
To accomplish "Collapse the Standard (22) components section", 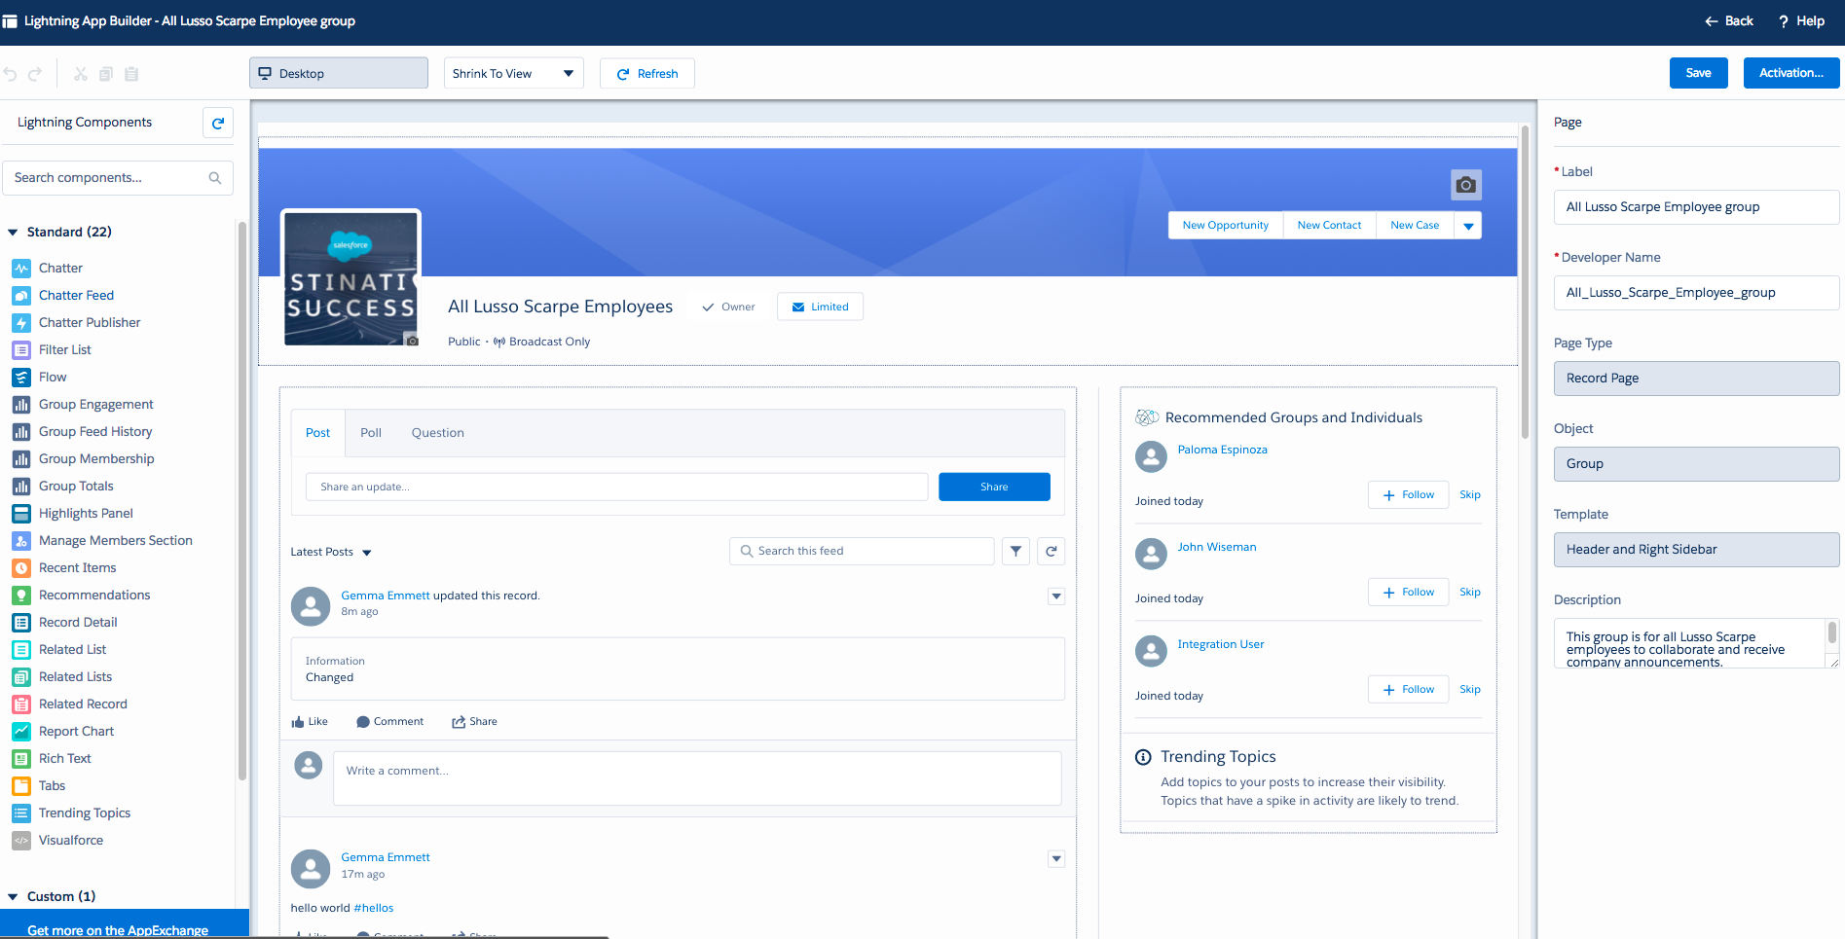I will (x=13, y=233).
